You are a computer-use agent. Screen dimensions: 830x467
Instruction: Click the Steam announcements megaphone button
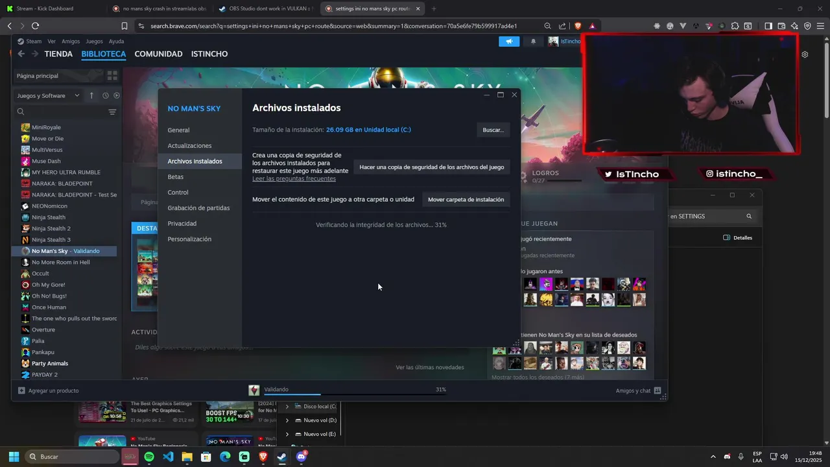click(509, 41)
